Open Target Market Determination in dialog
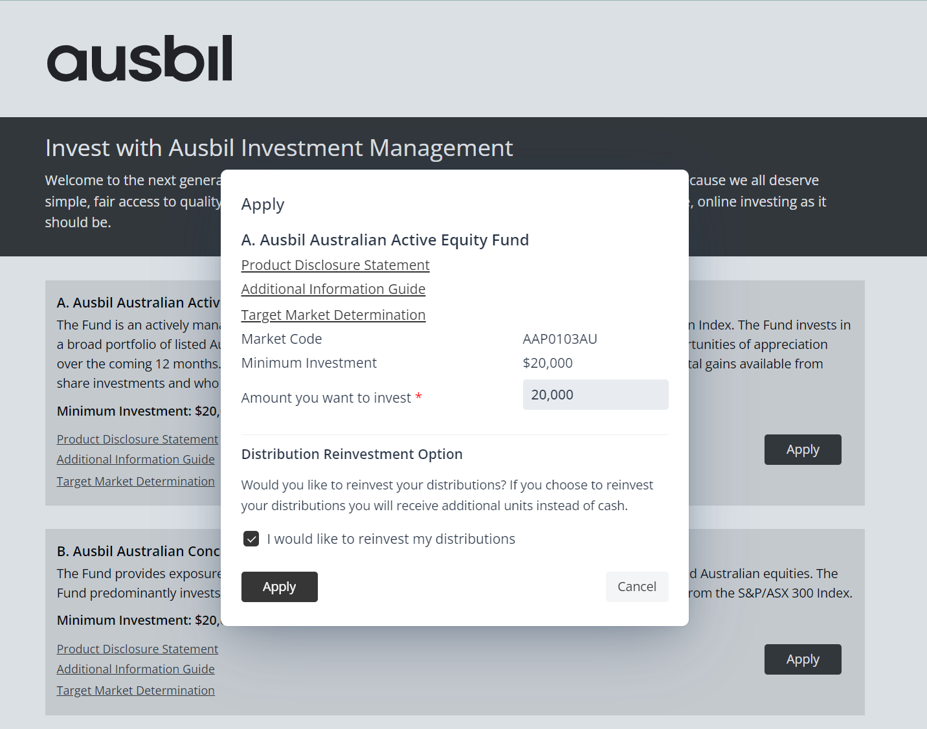 coord(333,315)
